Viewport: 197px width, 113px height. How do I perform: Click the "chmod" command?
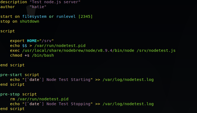pos(16,55)
